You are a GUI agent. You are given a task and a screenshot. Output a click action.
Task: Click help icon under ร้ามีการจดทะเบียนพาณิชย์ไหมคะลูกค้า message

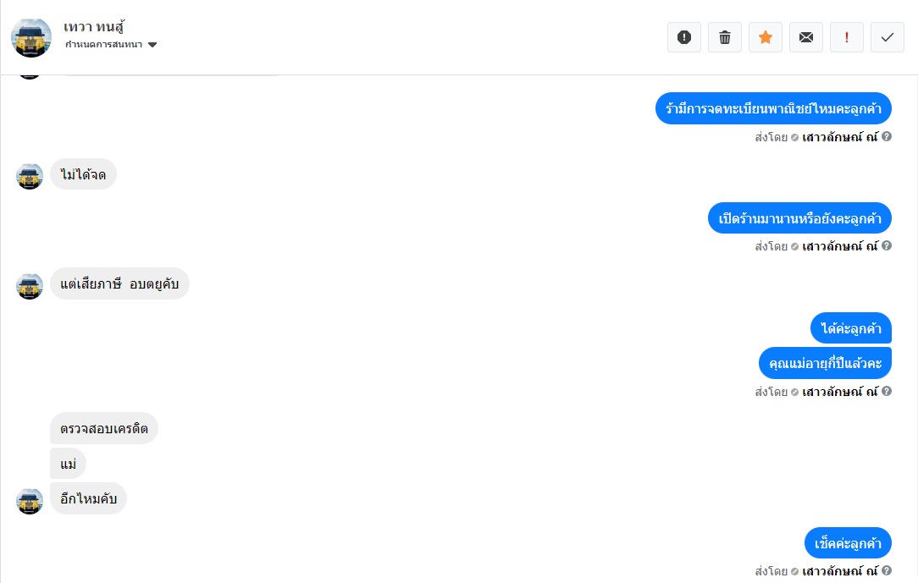(887, 136)
